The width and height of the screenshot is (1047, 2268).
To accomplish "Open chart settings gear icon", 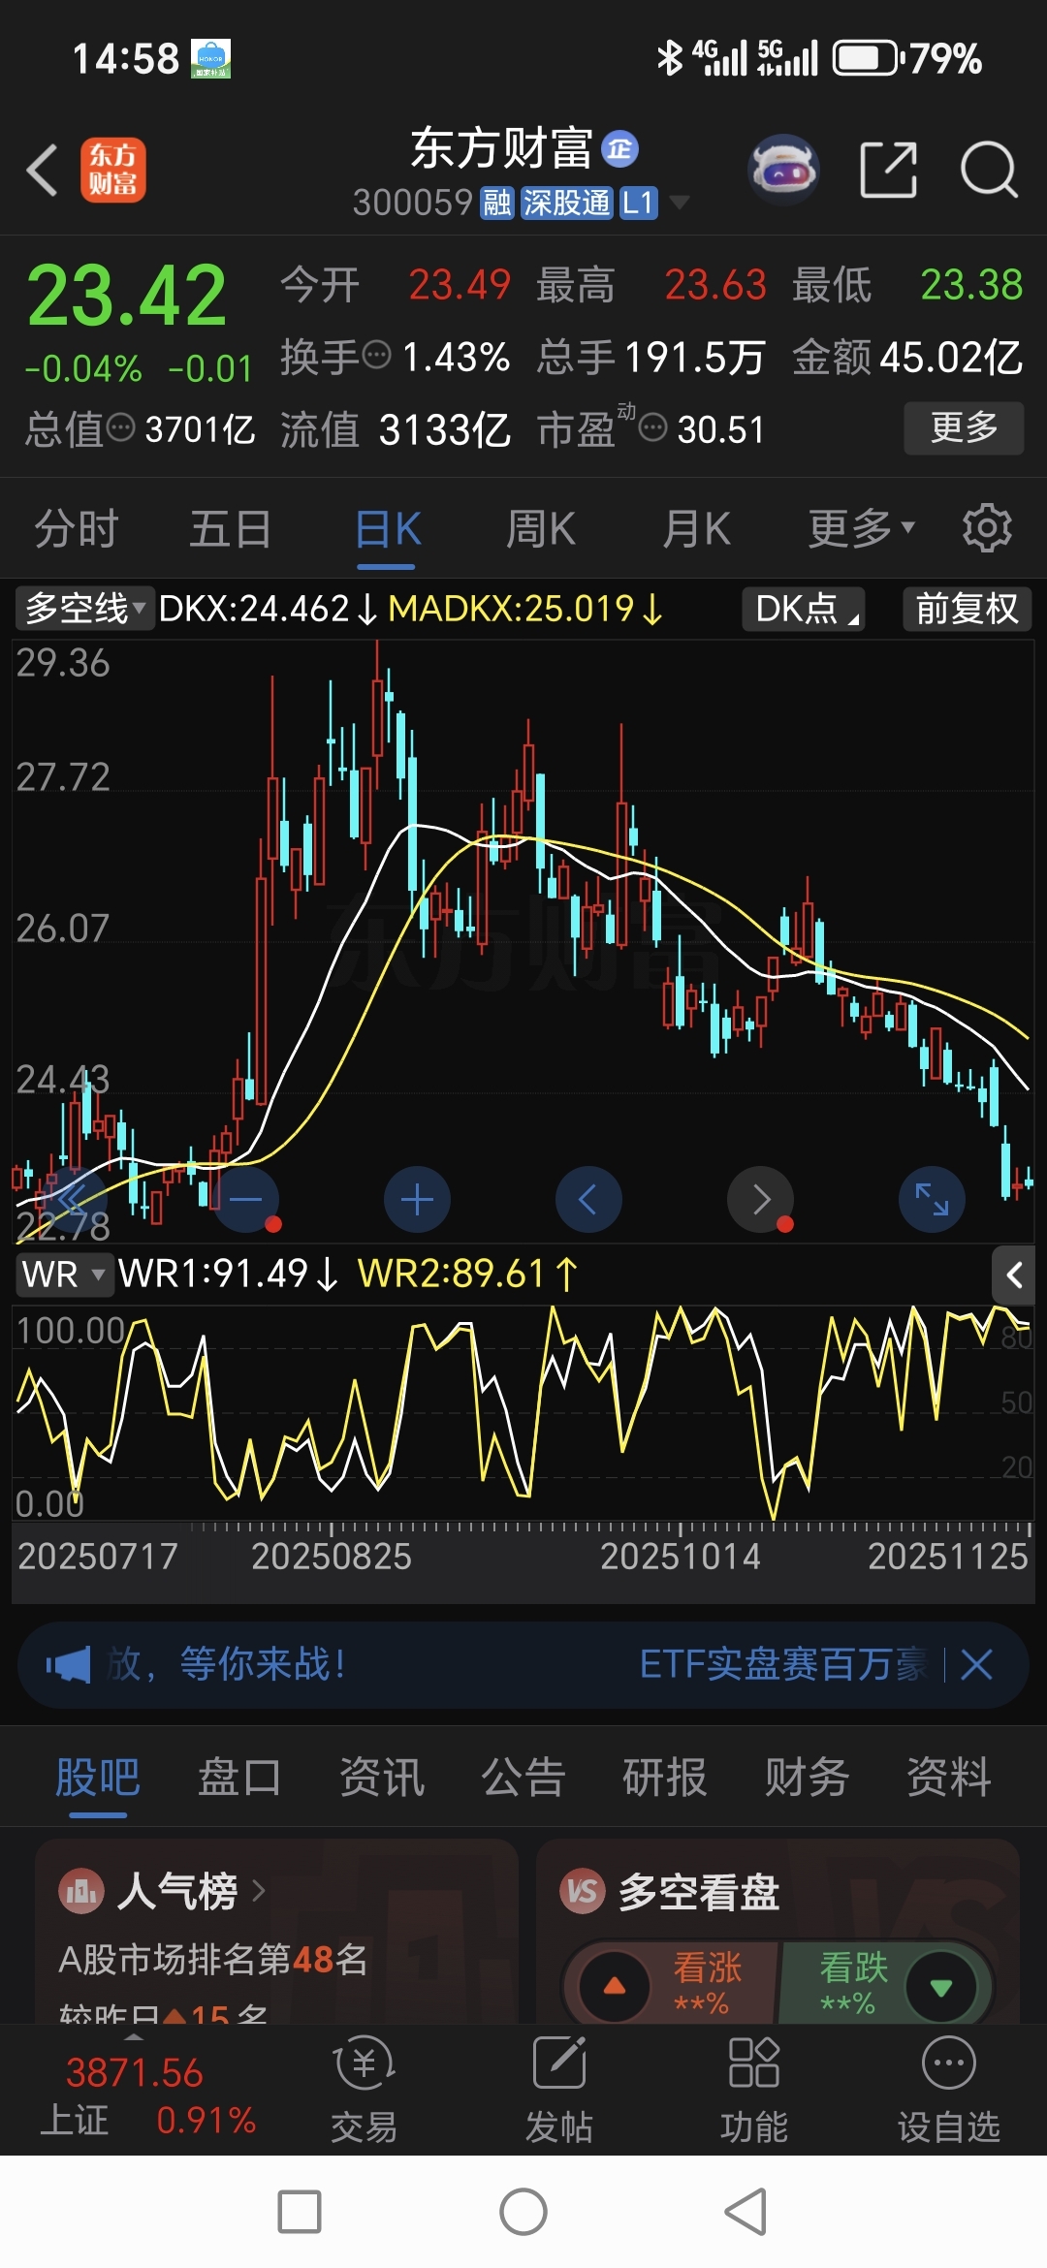I will (987, 528).
